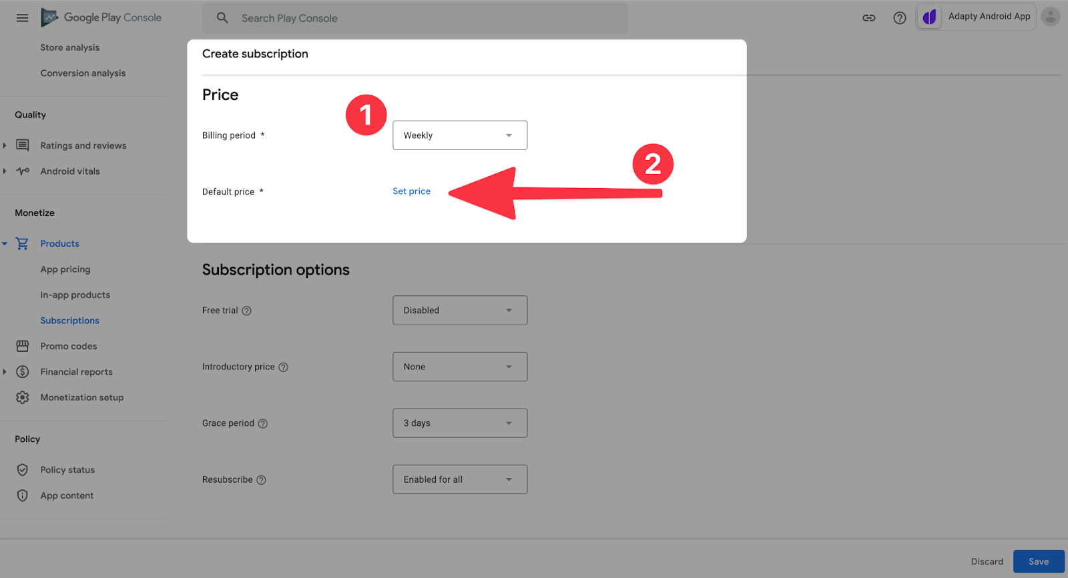Open Policy status page

tap(67, 470)
